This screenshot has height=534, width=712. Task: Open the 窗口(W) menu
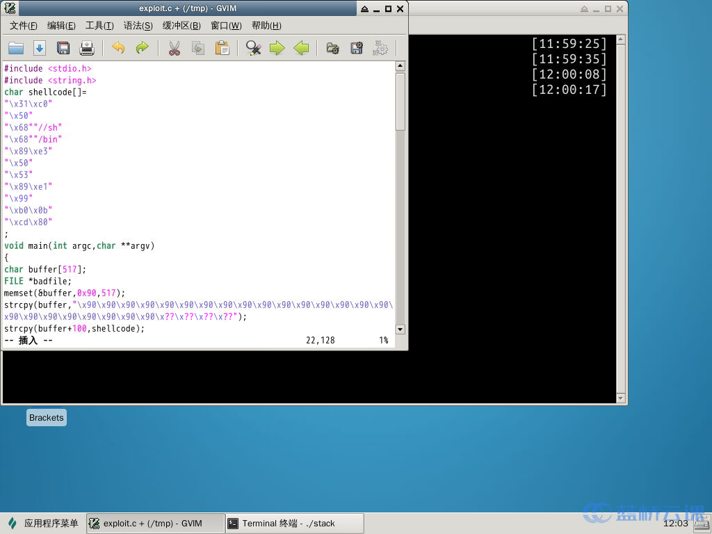pos(226,26)
